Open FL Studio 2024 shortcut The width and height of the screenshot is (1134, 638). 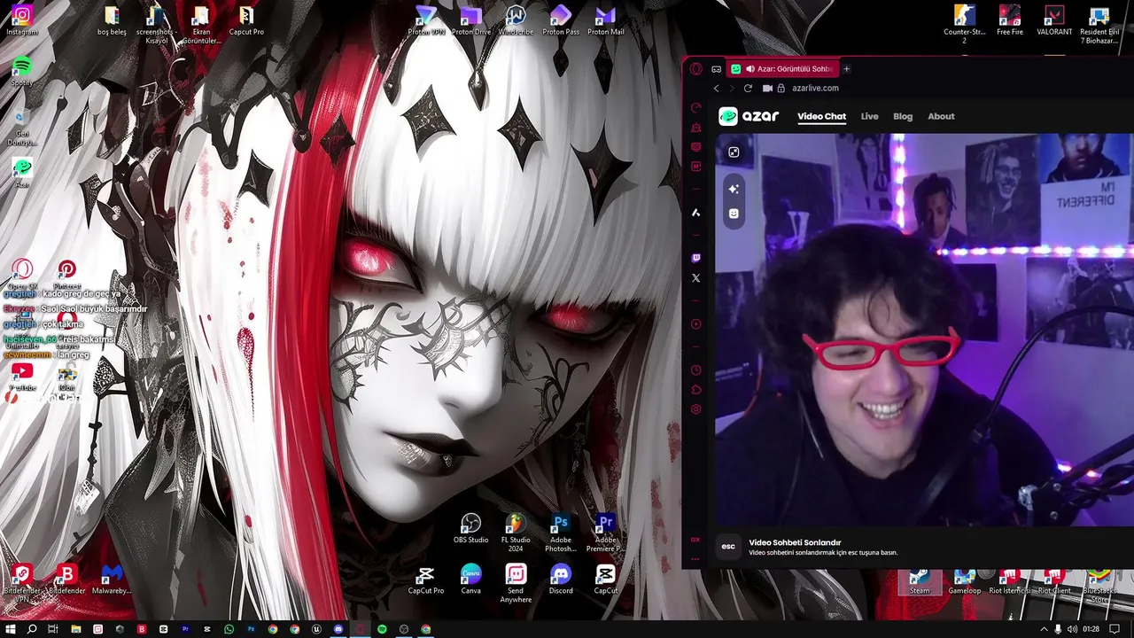[516, 533]
